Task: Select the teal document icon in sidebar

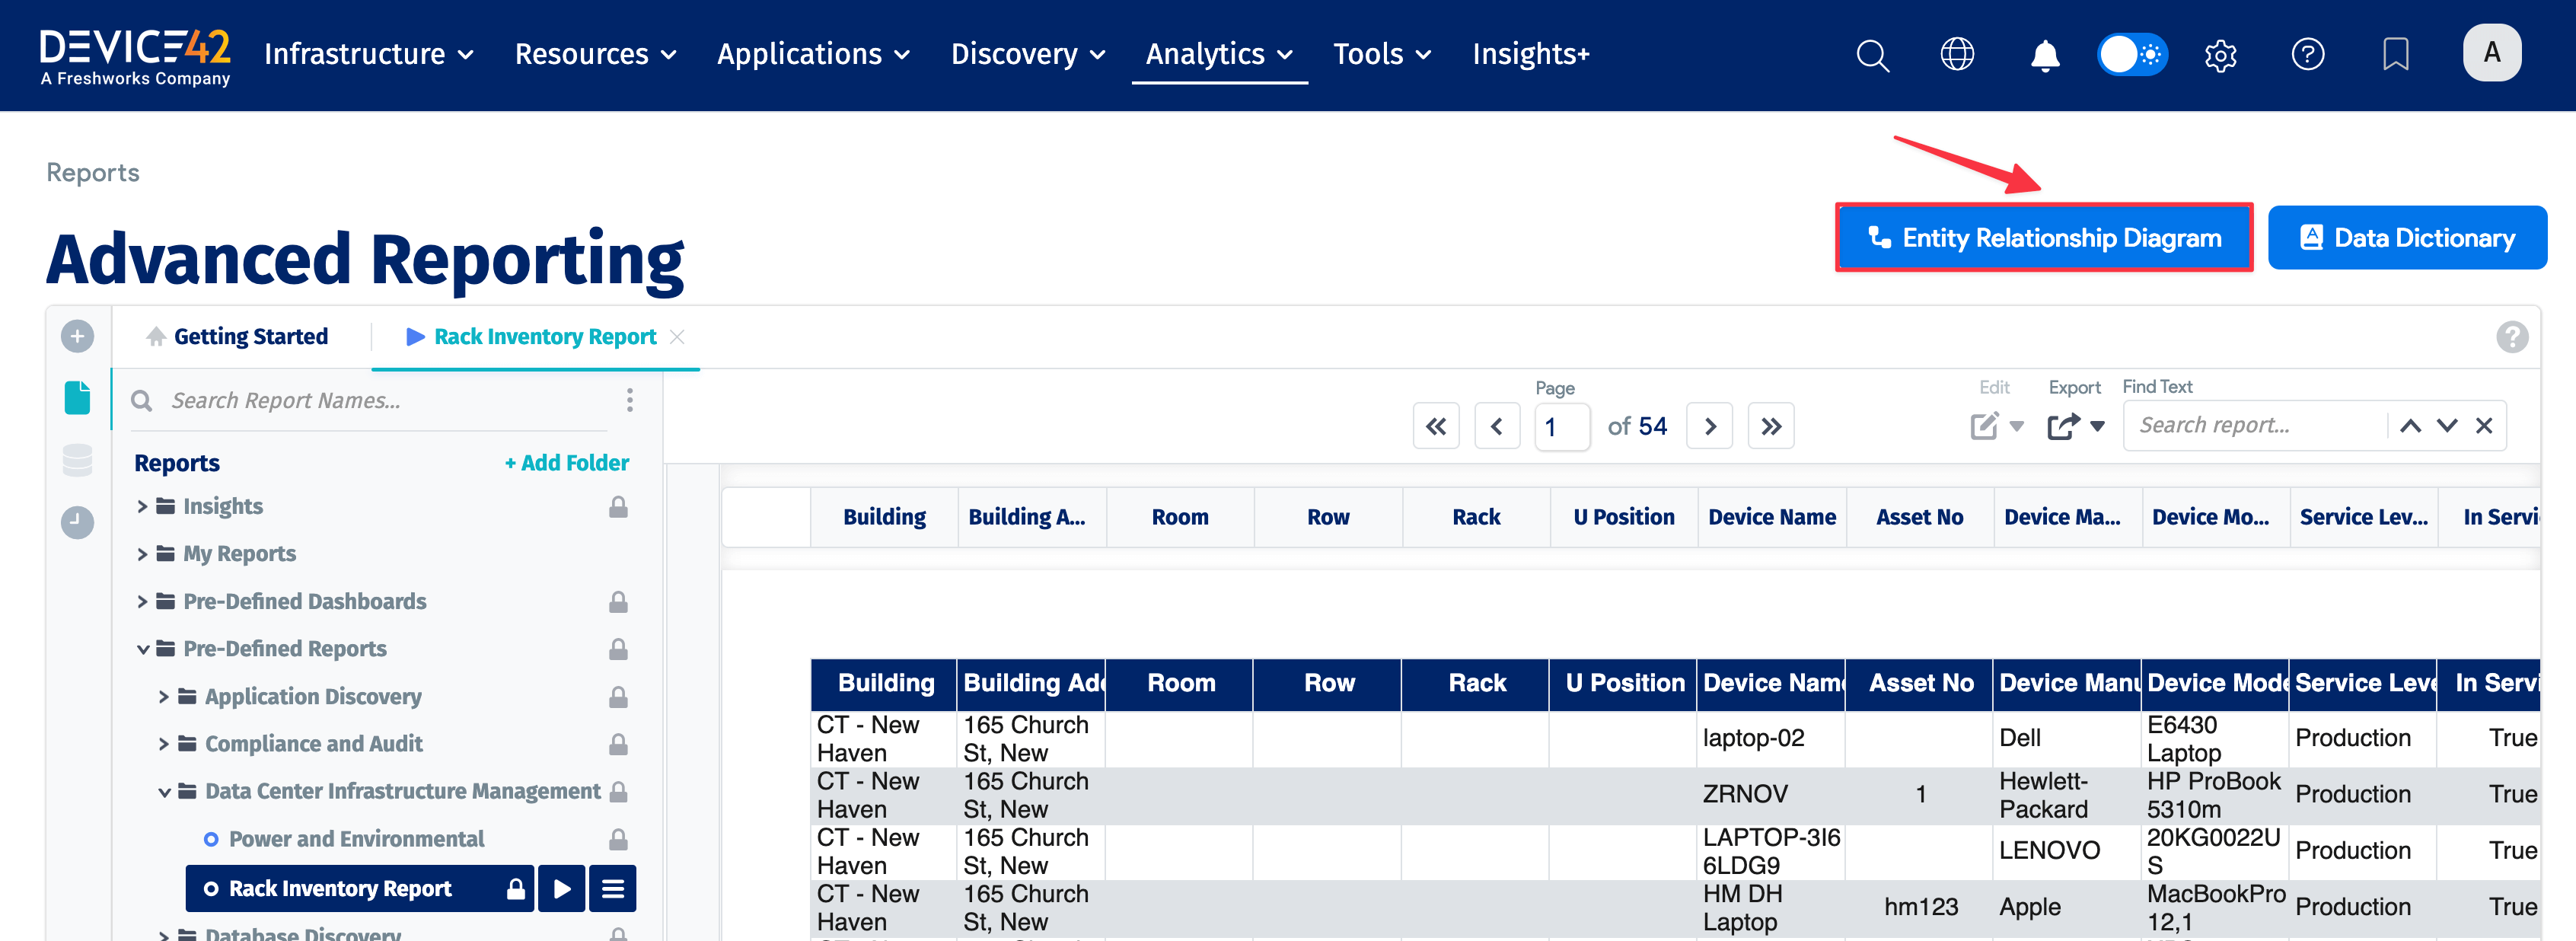Action: (x=77, y=397)
